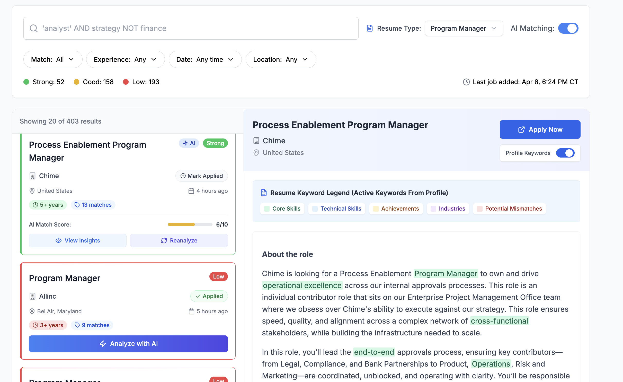
Task: Click the calendar icon by 4 hours ago
Action: click(x=191, y=191)
